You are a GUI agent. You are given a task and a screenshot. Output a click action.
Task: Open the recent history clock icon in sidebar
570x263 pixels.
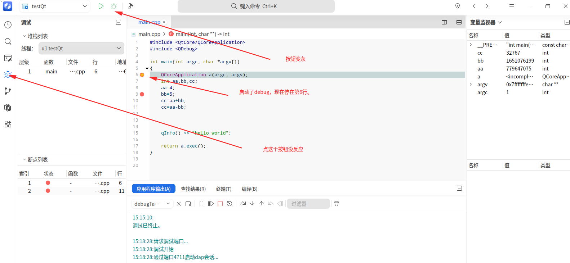[x=8, y=25]
